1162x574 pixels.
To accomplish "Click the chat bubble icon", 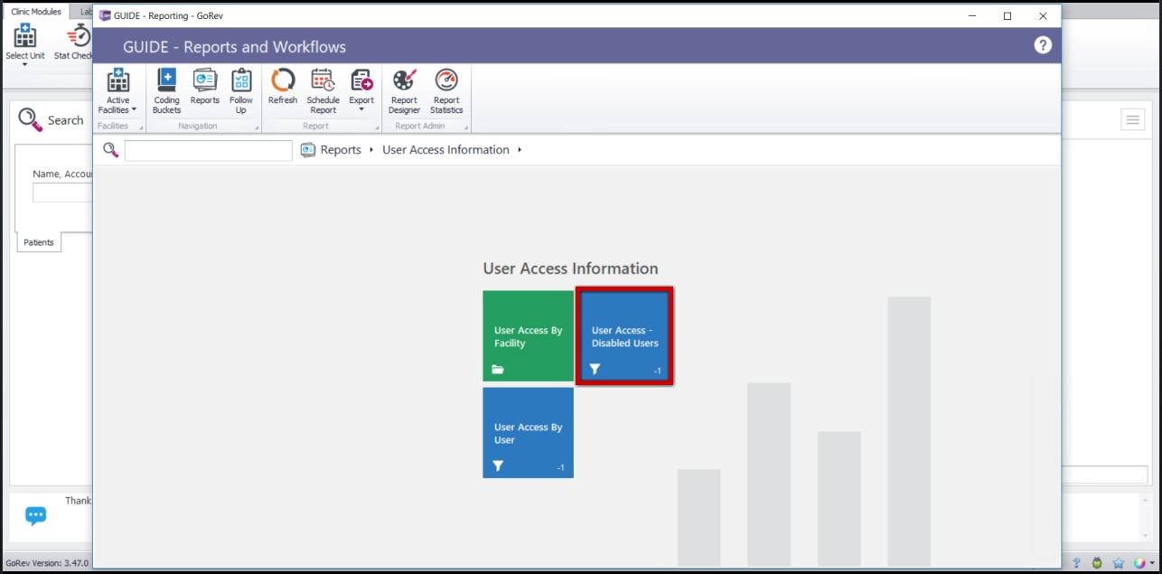I will pyautogui.click(x=35, y=515).
